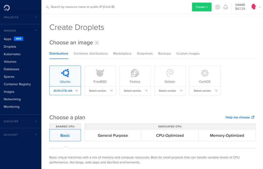
Task: Open CentOS Select version dropdown
Action: (x=205, y=91)
